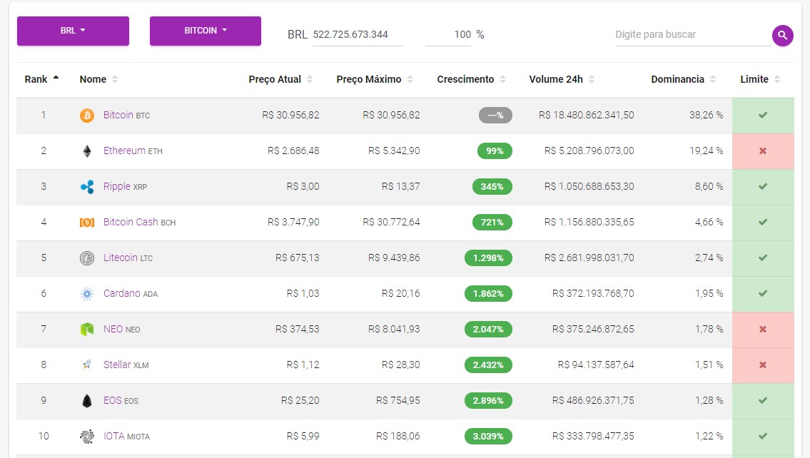This screenshot has width=810, height=458.
Task: Click the NEO green cube icon
Action: coord(87,329)
